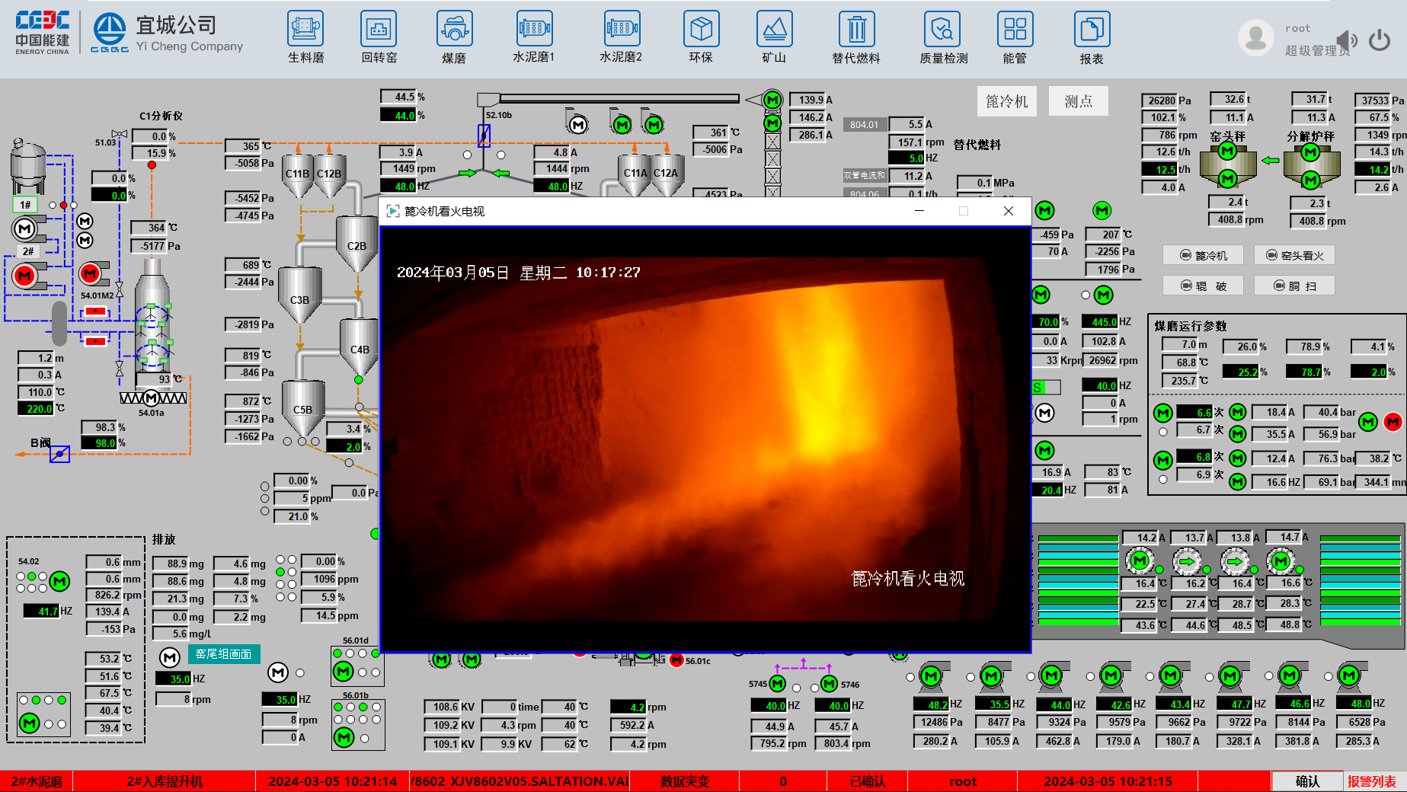The width and height of the screenshot is (1407, 792).
Task: Click the 35.0 HZ setpoint below 窑尾组画面
Action: [174, 679]
